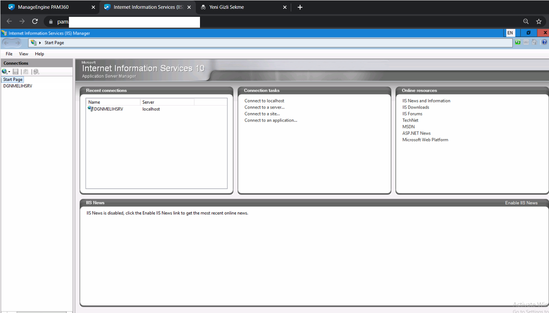Expand the Create Connection dropdown arrow

(x=9, y=72)
